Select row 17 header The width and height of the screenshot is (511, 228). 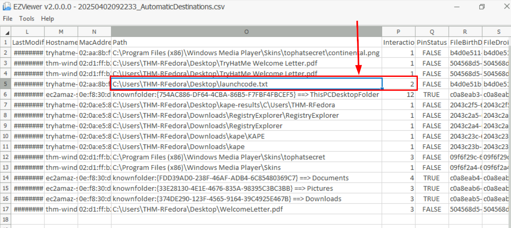coord(5,209)
